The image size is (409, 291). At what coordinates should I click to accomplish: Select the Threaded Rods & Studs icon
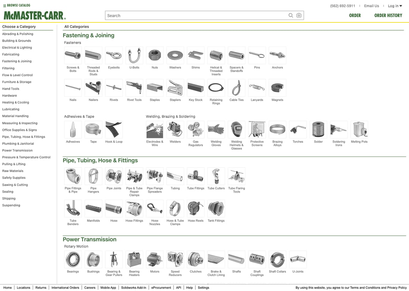click(94, 55)
